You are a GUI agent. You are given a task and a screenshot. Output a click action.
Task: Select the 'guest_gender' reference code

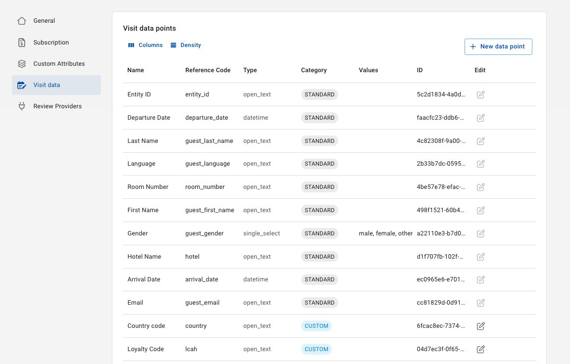pyautogui.click(x=205, y=233)
